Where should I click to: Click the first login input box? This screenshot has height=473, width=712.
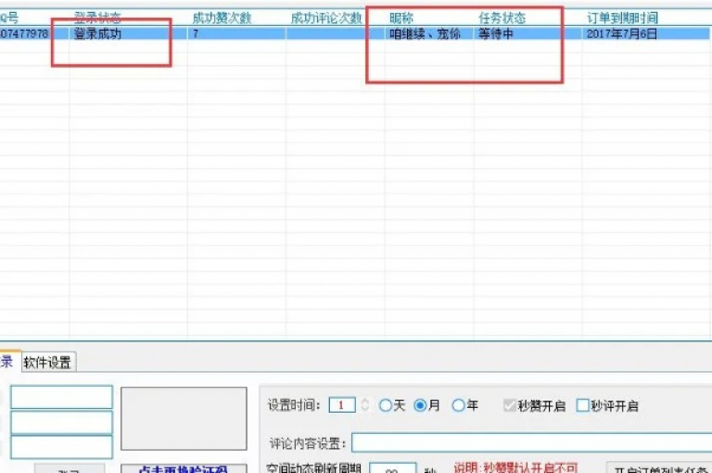pos(62,398)
